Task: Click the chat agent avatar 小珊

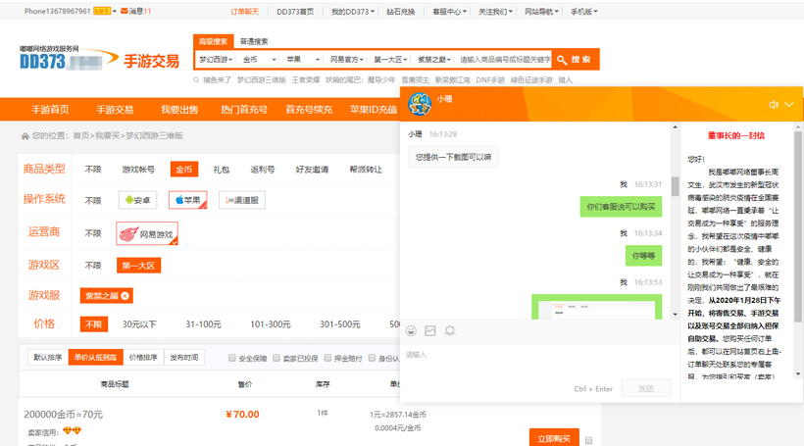Action: tap(420, 104)
